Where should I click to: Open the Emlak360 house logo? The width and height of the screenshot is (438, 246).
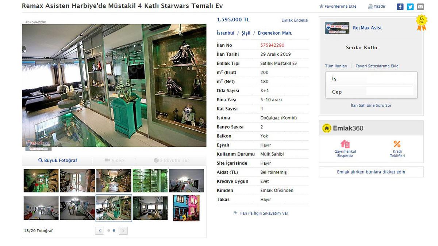(327, 128)
